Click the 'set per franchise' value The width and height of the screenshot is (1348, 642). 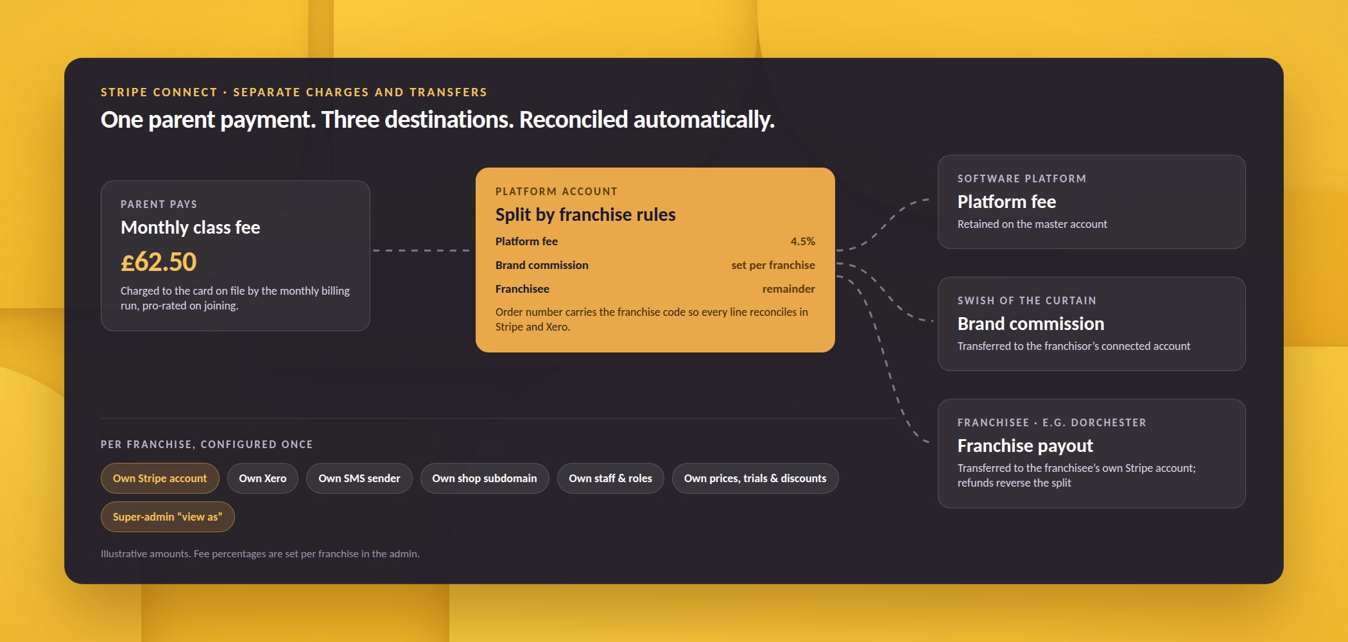[x=773, y=265]
